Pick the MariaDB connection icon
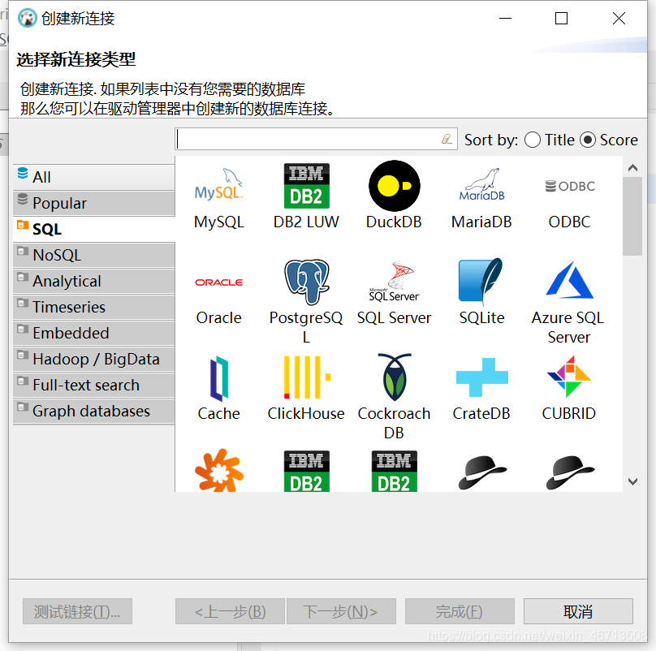Viewport: 656px width, 651px height. pyautogui.click(x=482, y=186)
